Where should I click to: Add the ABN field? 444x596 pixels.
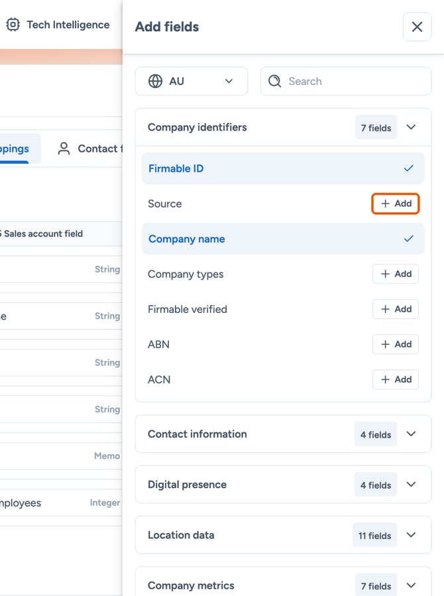[x=396, y=344]
